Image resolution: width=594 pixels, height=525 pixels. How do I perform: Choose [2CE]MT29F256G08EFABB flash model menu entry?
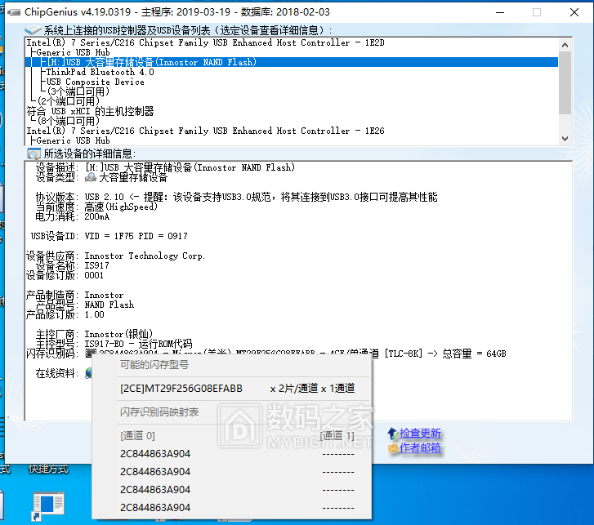(x=181, y=389)
